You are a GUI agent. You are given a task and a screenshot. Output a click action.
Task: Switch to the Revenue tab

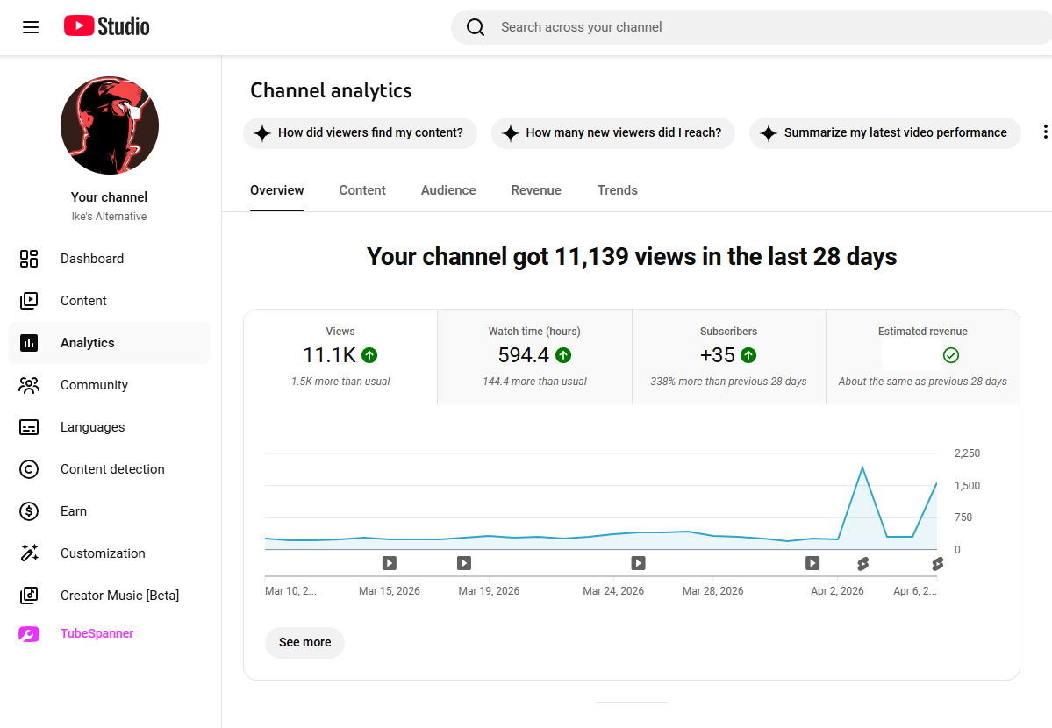(x=536, y=190)
